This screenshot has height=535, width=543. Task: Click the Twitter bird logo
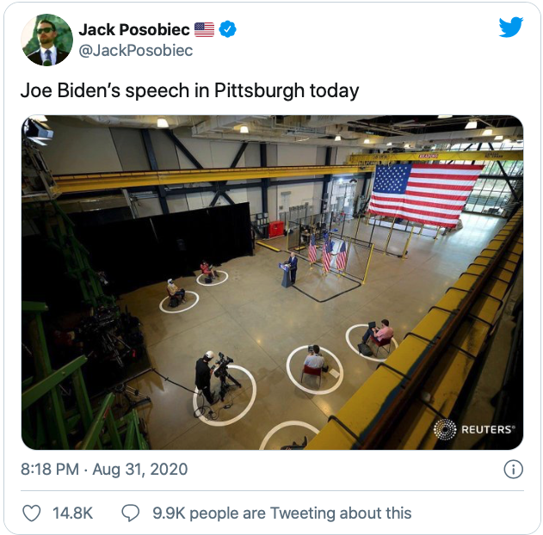tap(511, 28)
